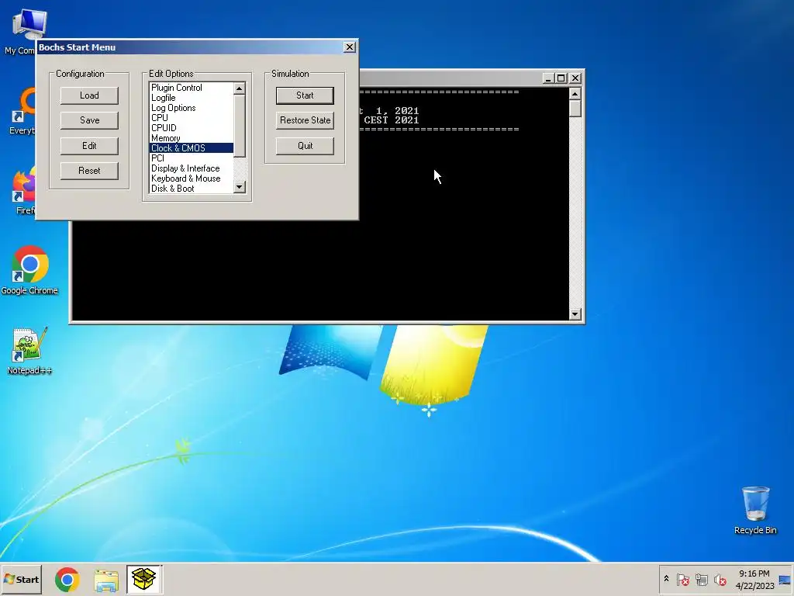This screenshot has height=596, width=794.
Task: Click the Load configuration button
Action: [x=89, y=95]
